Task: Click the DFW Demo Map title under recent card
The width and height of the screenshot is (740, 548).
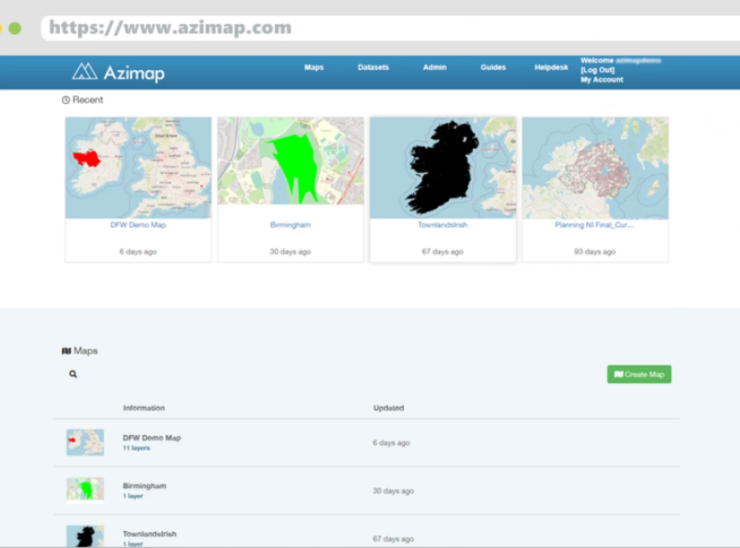Action: coord(138,225)
